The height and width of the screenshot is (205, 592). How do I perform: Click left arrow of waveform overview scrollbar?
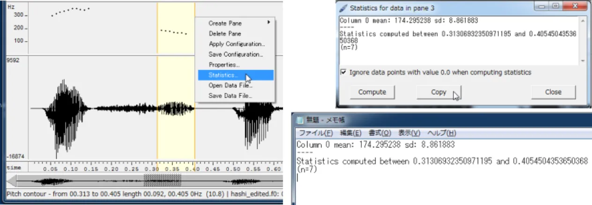12,180
